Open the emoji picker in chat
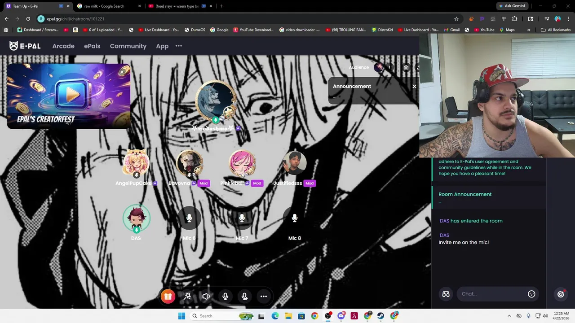 pyautogui.click(x=531, y=294)
